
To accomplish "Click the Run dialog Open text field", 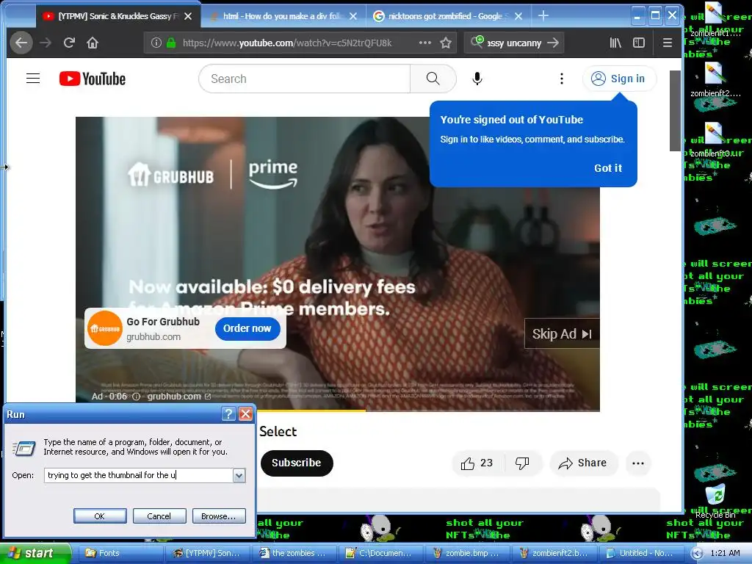I will (139, 475).
